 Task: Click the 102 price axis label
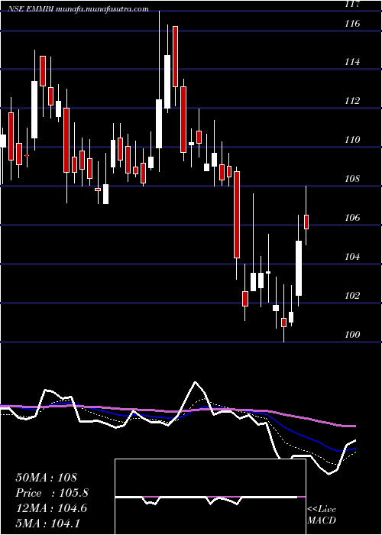(352, 296)
